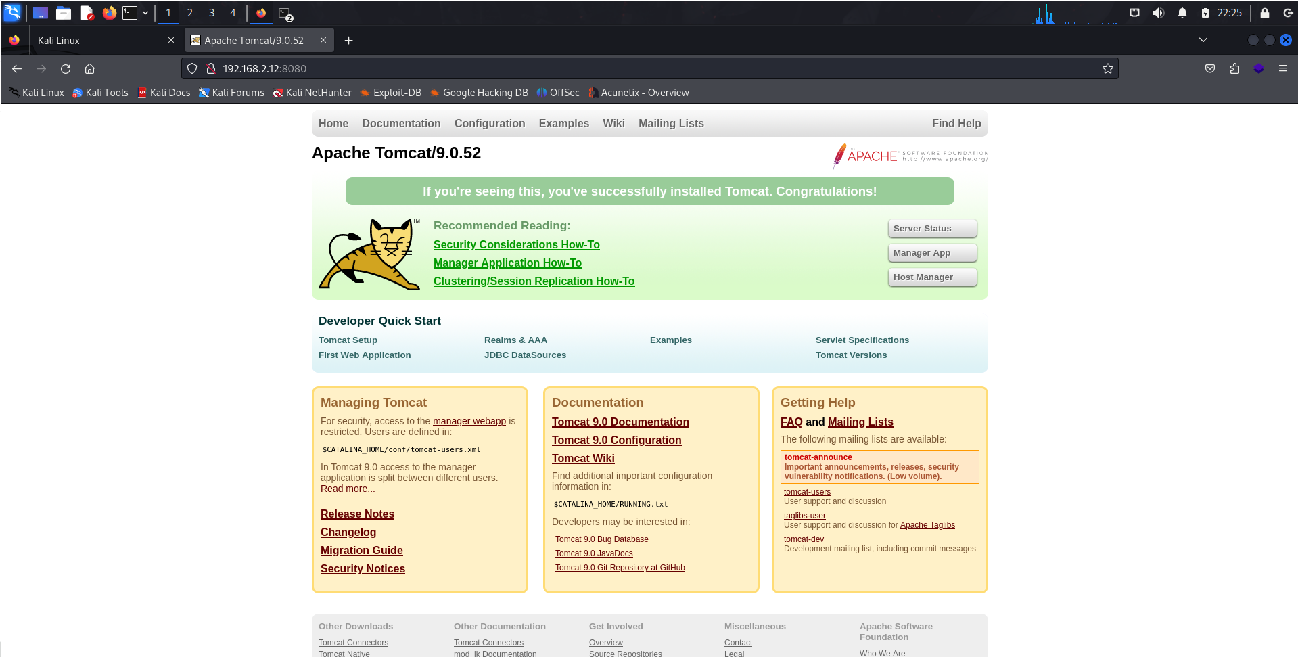Click the Manager App button
Image resolution: width=1298 pixels, height=657 pixels.
[x=932, y=253]
